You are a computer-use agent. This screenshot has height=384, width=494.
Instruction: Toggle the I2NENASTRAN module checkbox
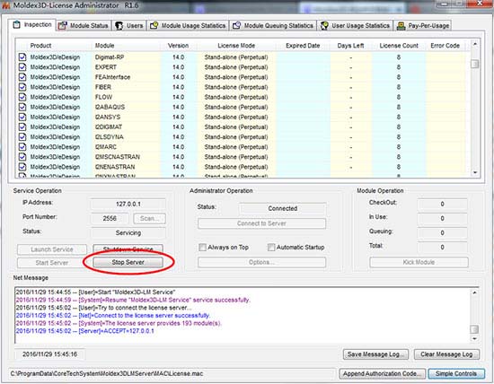(22, 167)
